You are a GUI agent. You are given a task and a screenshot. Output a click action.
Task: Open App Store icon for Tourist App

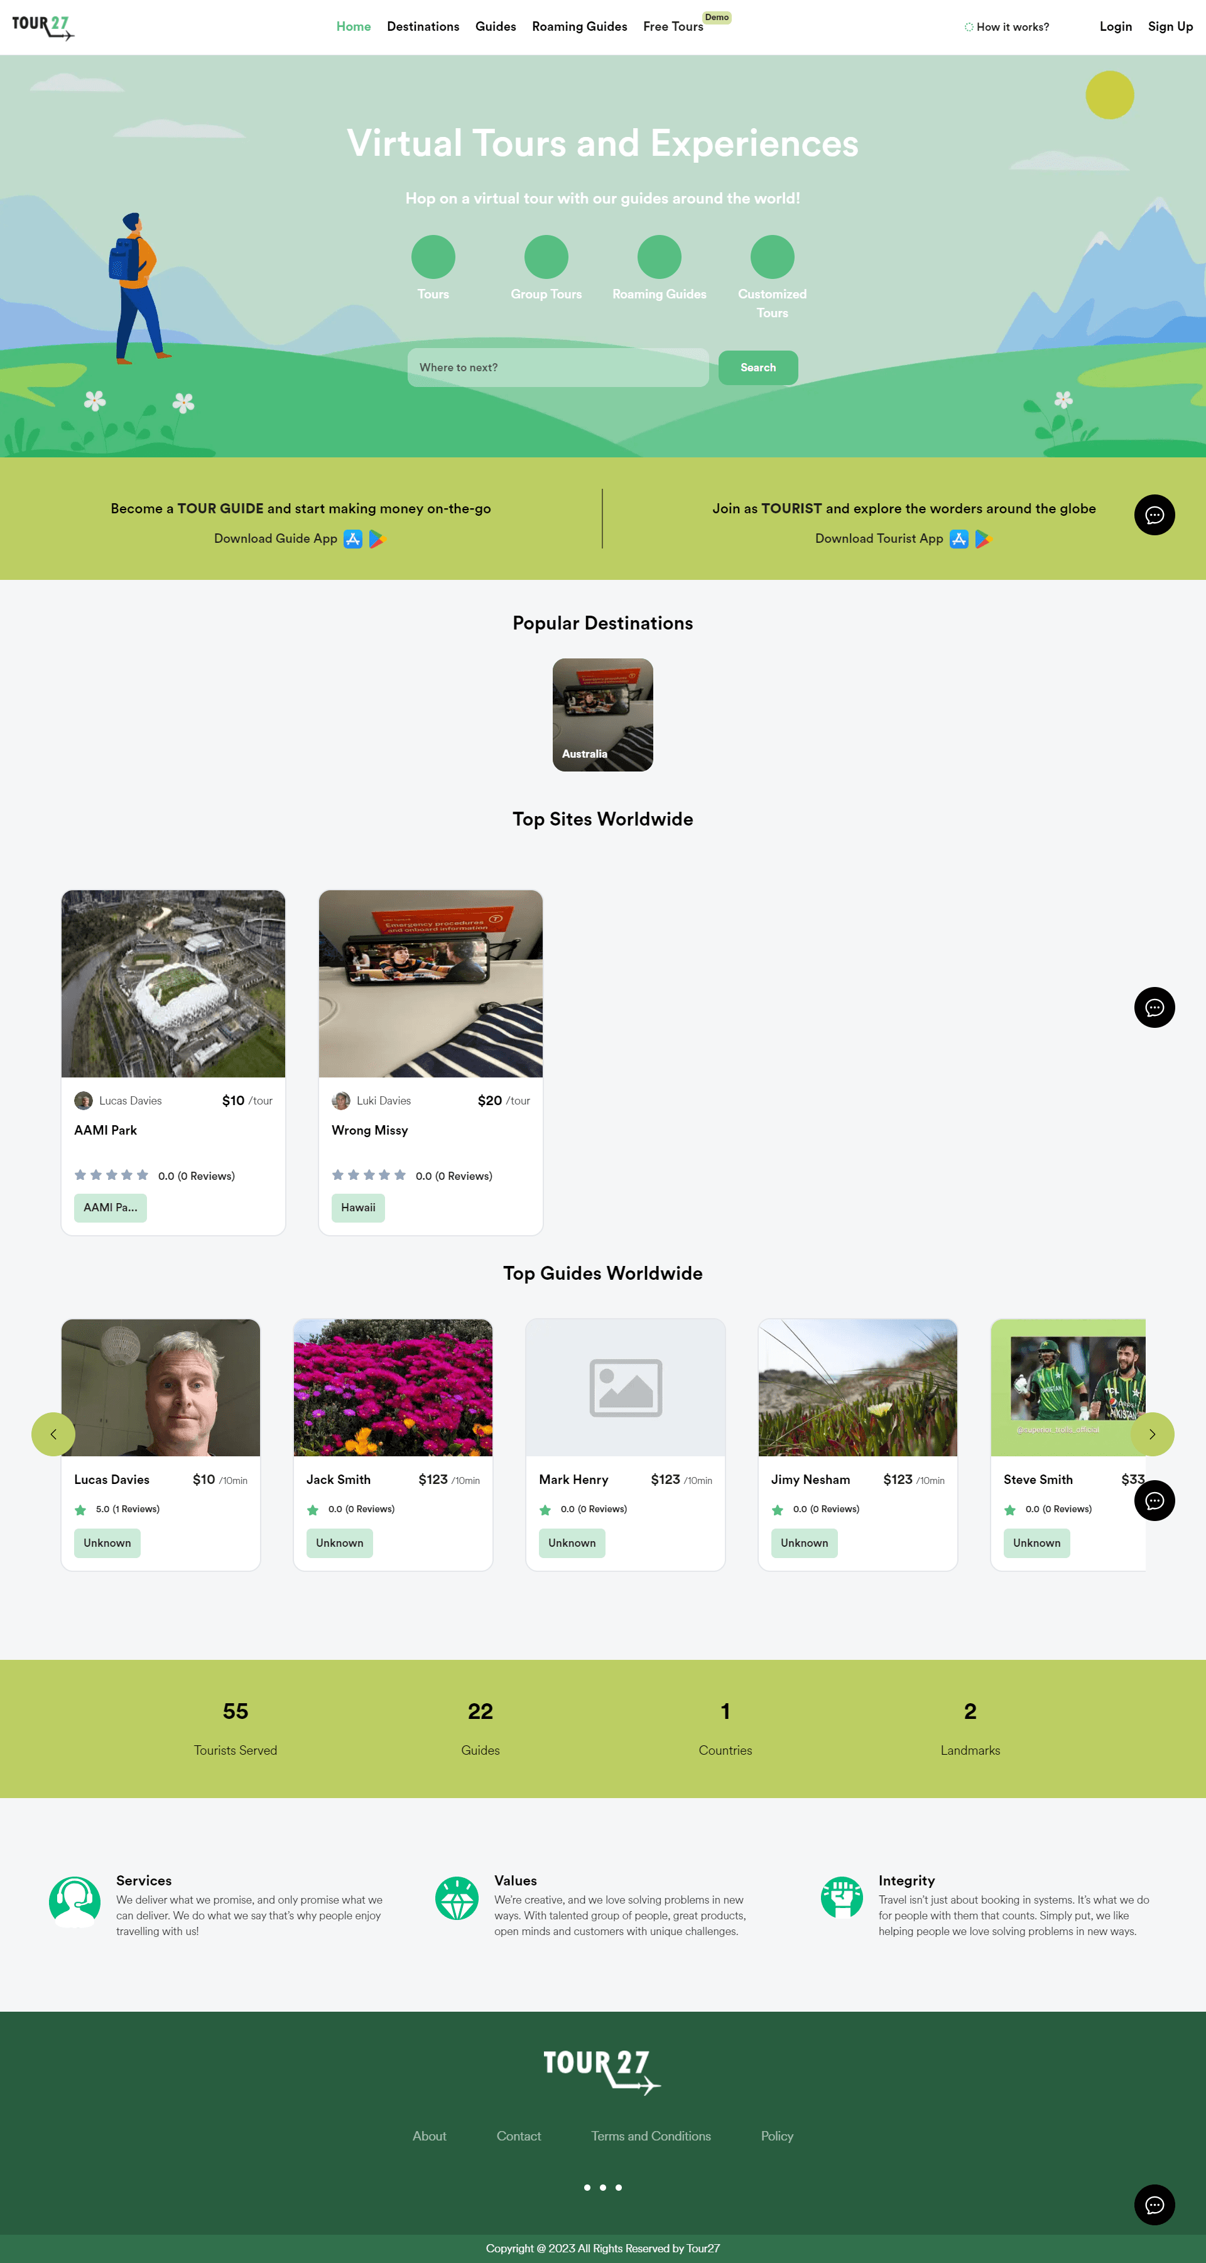pos(959,538)
